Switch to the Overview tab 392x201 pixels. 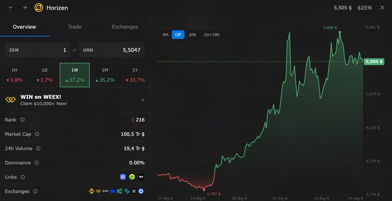tap(24, 27)
